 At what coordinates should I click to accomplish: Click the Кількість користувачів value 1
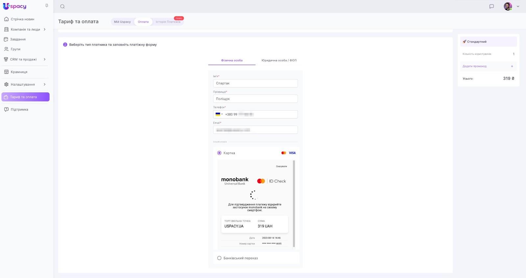pos(514,54)
